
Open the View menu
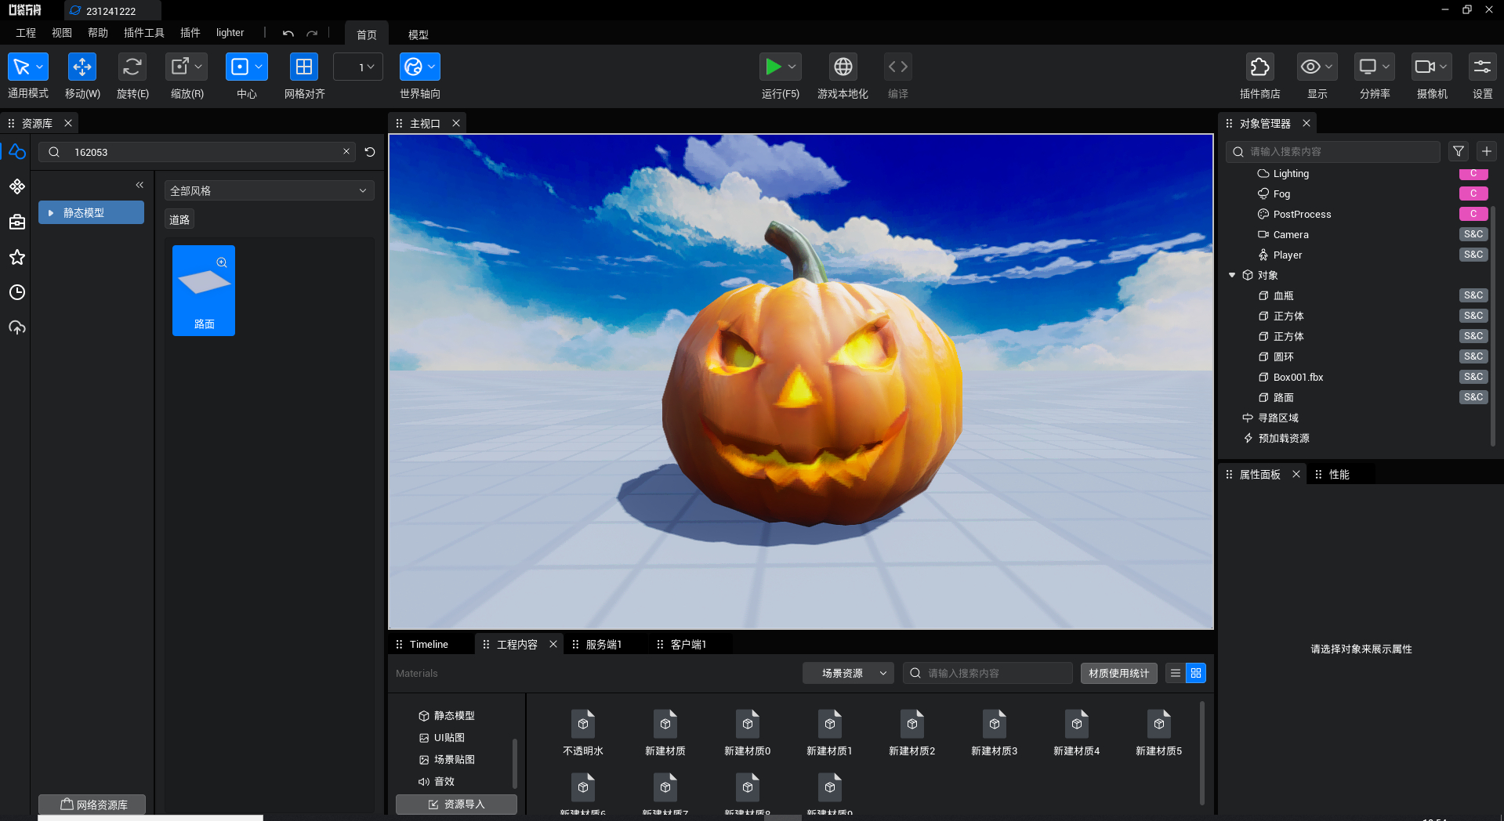(x=62, y=33)
